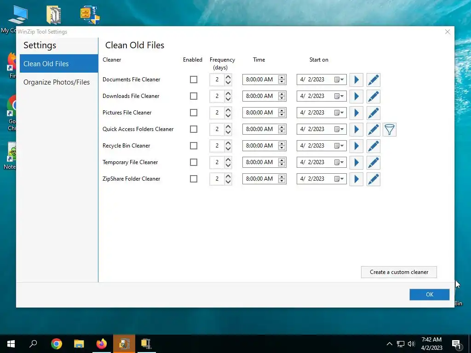Image resolution: width=471 pixels, height=353 pixels.
Task: Confirm settings with the OK button
Action: tap(430, 295)
